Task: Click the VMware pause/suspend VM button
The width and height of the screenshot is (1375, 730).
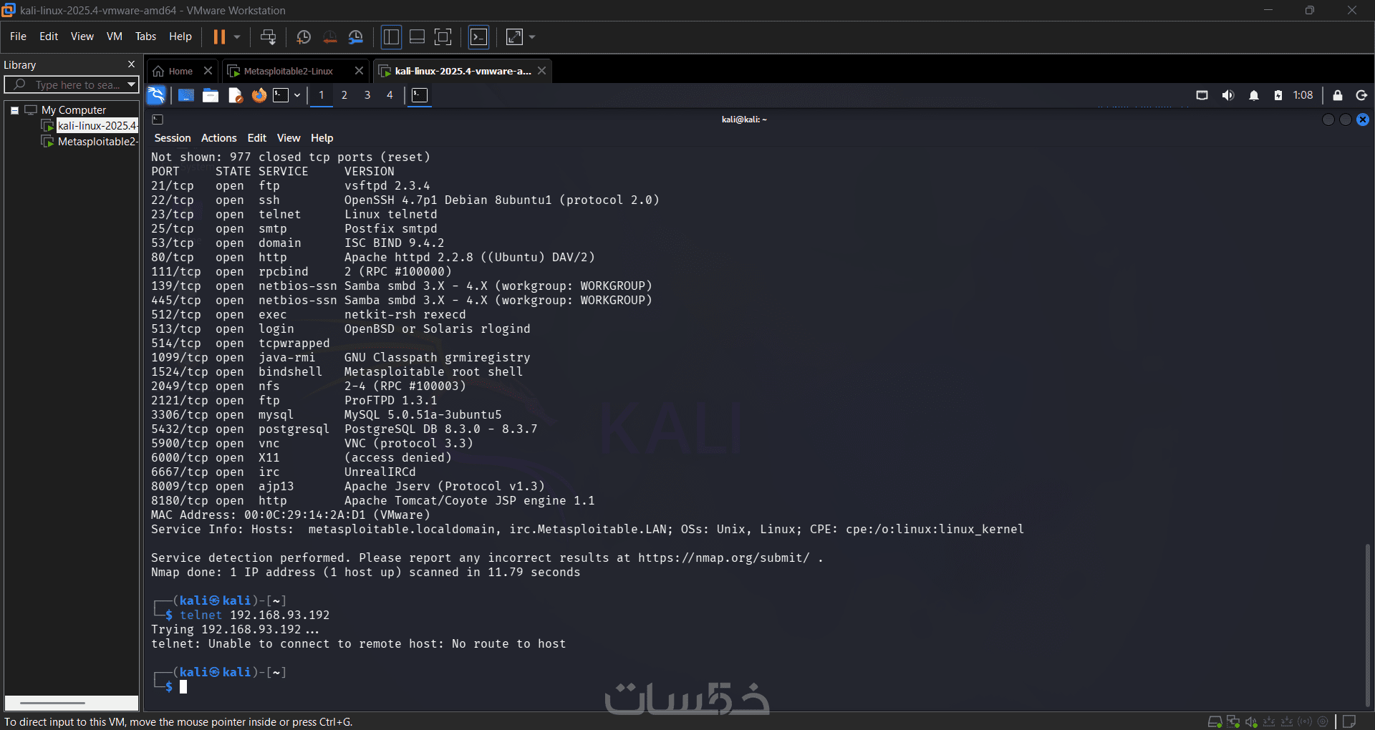Action: click(x=219, y=36)
